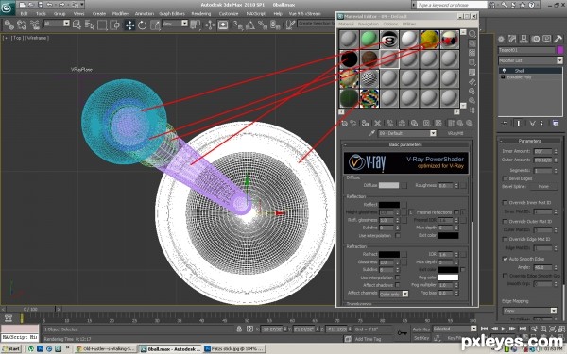
Task: Toggle Shell modifier lightbulb visibility
Action: 504,71
